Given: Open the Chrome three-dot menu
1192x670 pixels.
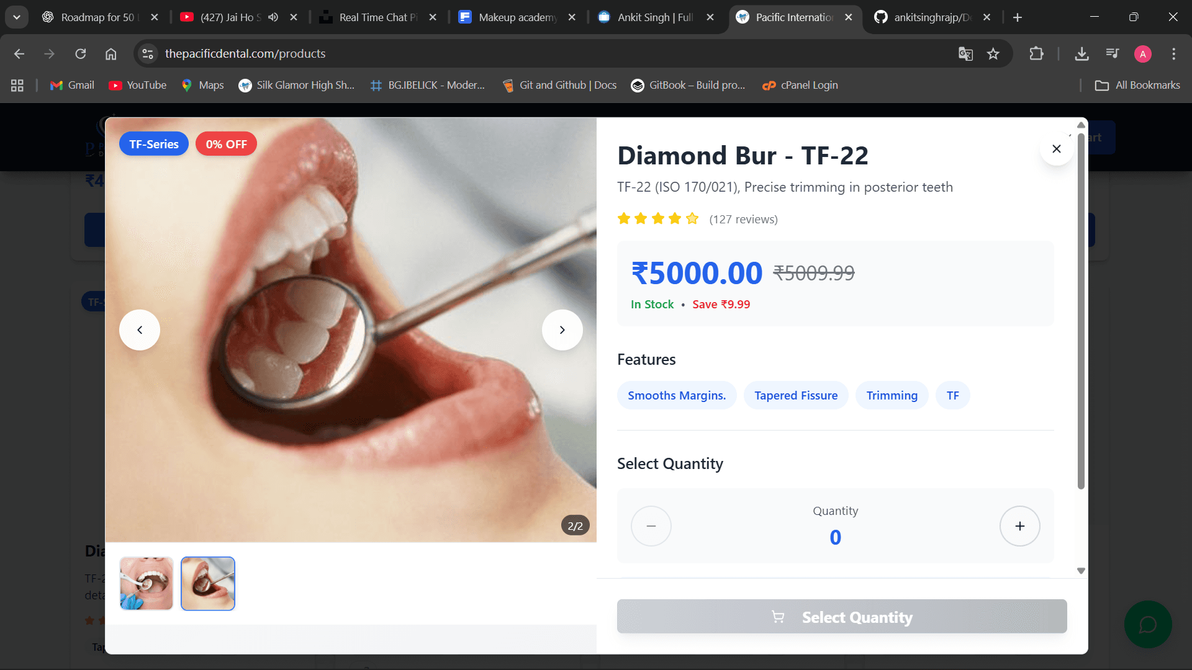Looking at the screenshot, I should [x=1173, y=54].
